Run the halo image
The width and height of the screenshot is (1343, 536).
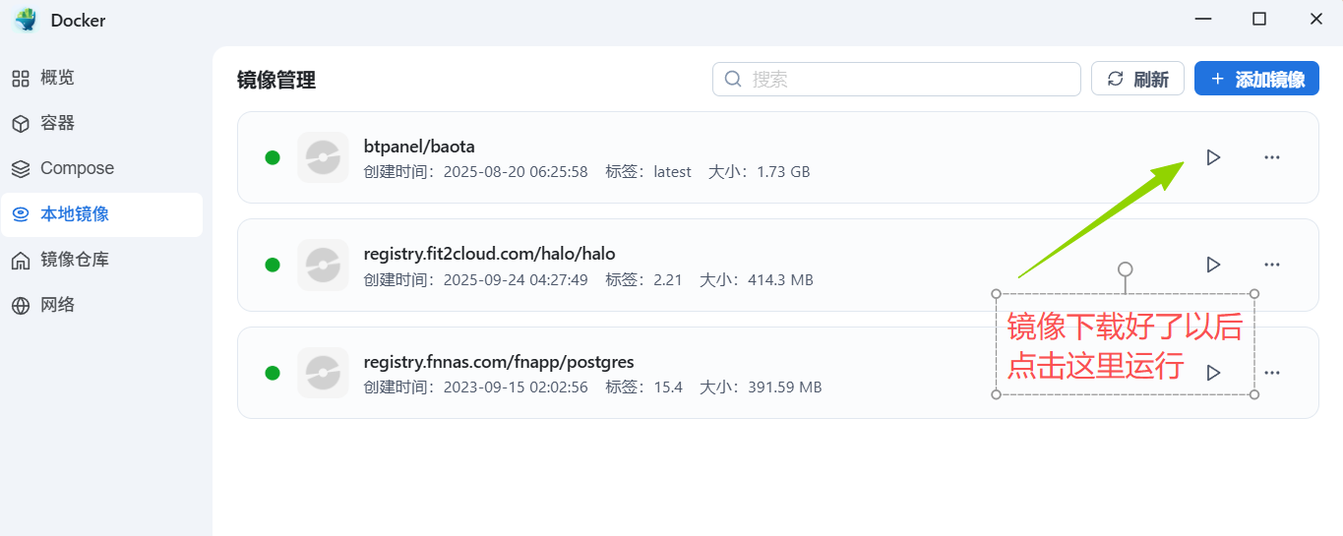coord(1213,265)
